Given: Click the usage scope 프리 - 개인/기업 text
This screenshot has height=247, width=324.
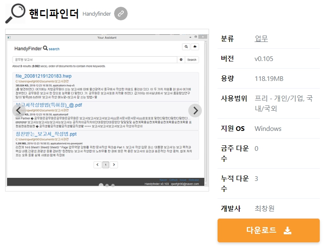Looking at the screenshot, I should pos(283,103).
